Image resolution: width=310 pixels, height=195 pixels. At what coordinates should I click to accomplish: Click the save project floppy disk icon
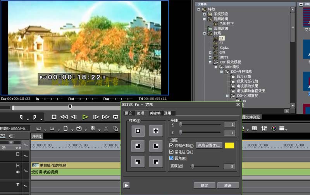click(x=93, y=128)
